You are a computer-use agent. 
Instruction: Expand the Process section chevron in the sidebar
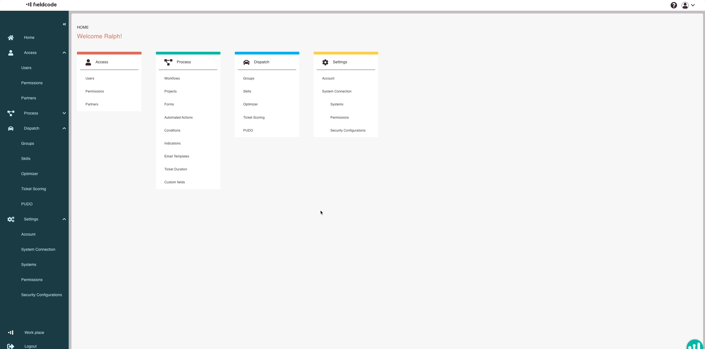[x=64, y=113]
